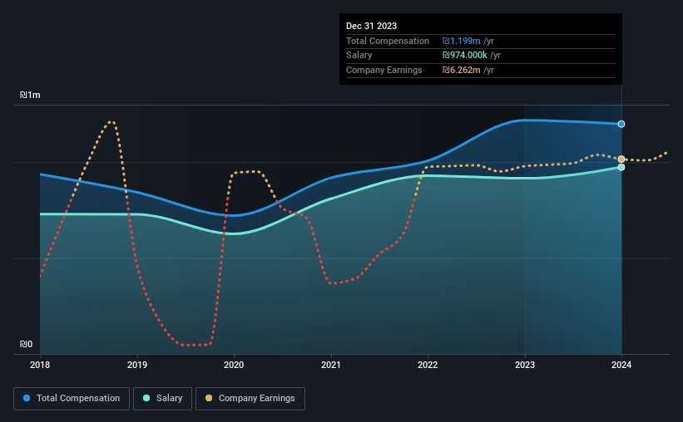Viewport: 683px width, 422px height.
Task: Click the Salary label in the tooltip
Action: click(x=359, y=56)
